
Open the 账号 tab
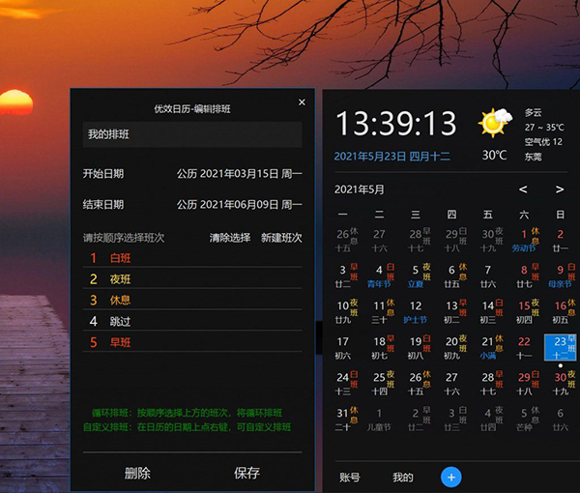click(350, 478)
